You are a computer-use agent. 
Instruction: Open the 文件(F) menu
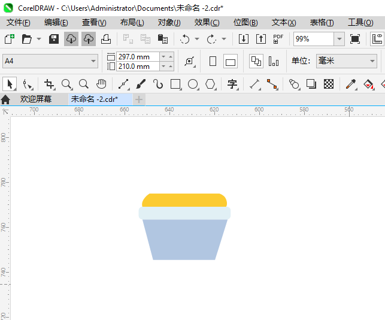(x=19, y=23)
